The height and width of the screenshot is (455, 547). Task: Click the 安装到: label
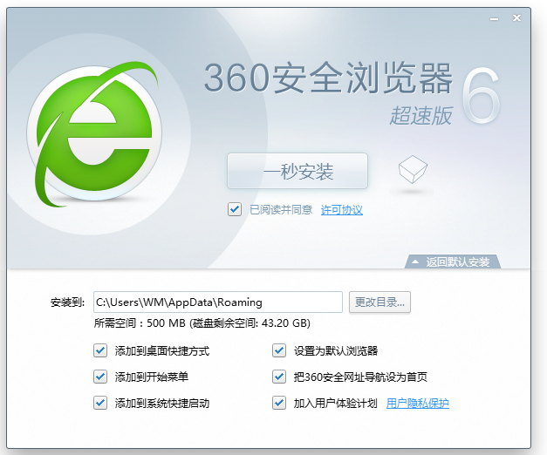[67, 302]
